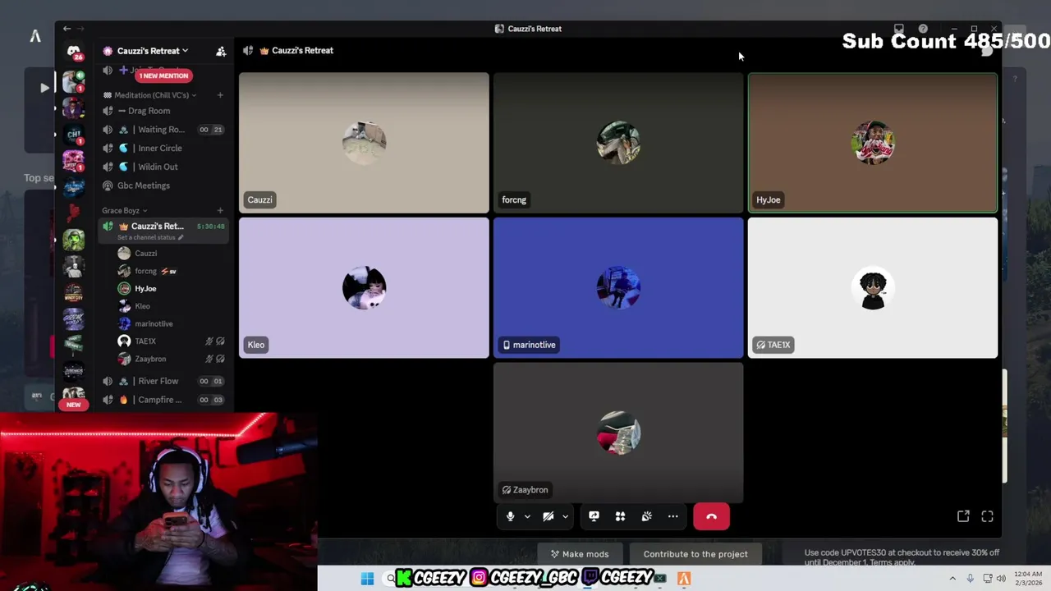The height and width of the screenshot is (591, 1051).
Task: Click the 1 NEW MENTION badge
Action: [x=163, y=76]
